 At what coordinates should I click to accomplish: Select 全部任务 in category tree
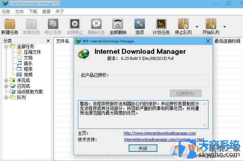point(25,46)
